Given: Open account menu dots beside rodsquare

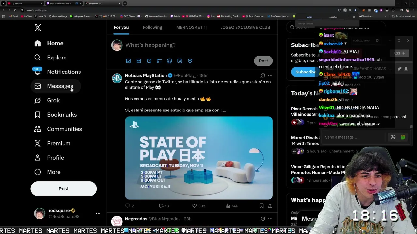Looking at the screenshot, I should pyautogui.click(x=98, y=214).
